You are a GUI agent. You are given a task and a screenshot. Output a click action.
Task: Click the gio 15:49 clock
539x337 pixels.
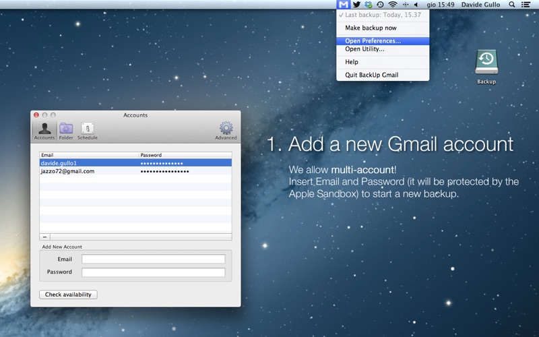click(441, 5)
